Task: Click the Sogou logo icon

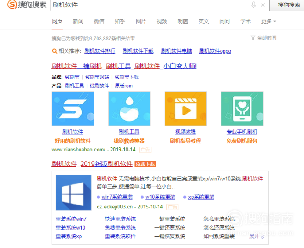Action: click(x=12, y=4)
